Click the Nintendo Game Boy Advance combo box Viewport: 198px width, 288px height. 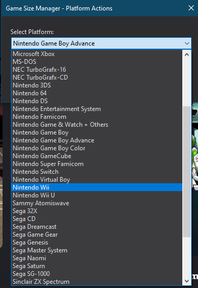(101, 43)
